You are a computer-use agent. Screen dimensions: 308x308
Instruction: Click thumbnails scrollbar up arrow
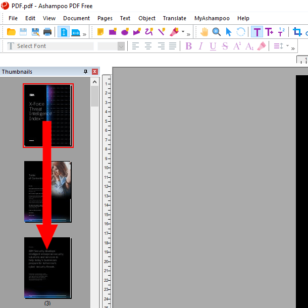click(95, 82)
